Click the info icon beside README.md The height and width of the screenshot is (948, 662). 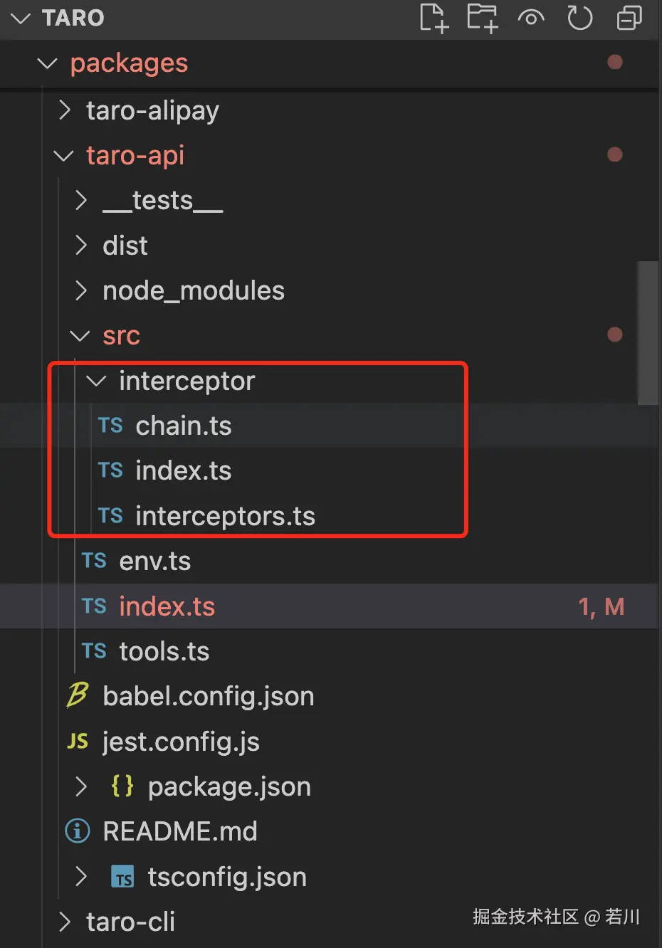(x=77, y=831)
